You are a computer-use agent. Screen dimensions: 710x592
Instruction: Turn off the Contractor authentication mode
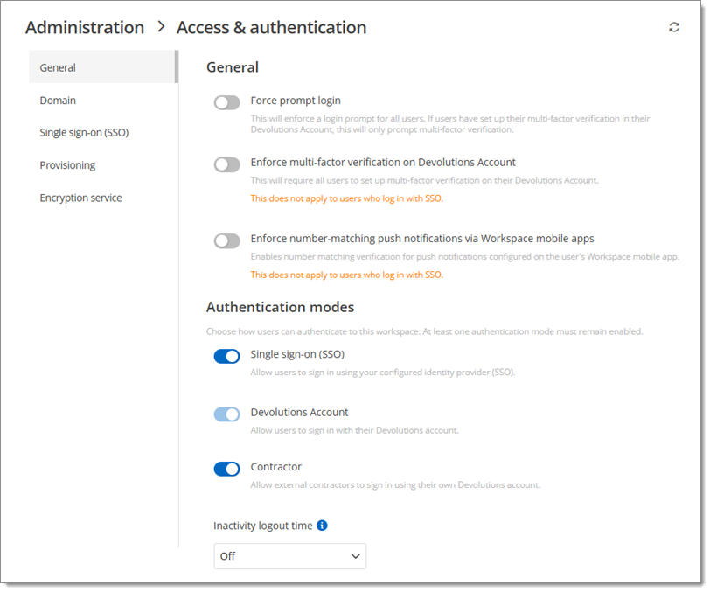(x=226, y=469)
